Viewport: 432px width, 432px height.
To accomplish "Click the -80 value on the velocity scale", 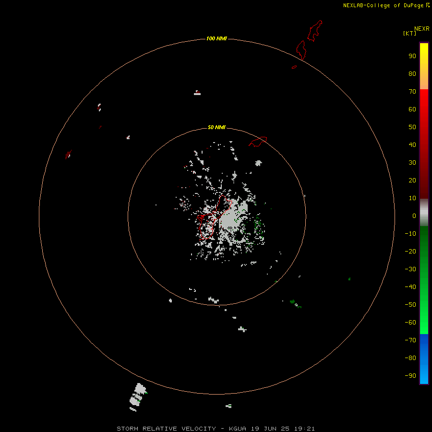I will (410, 358).
